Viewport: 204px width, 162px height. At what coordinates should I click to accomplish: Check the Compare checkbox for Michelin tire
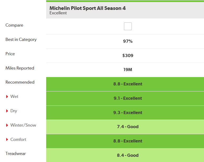(128, 26)
